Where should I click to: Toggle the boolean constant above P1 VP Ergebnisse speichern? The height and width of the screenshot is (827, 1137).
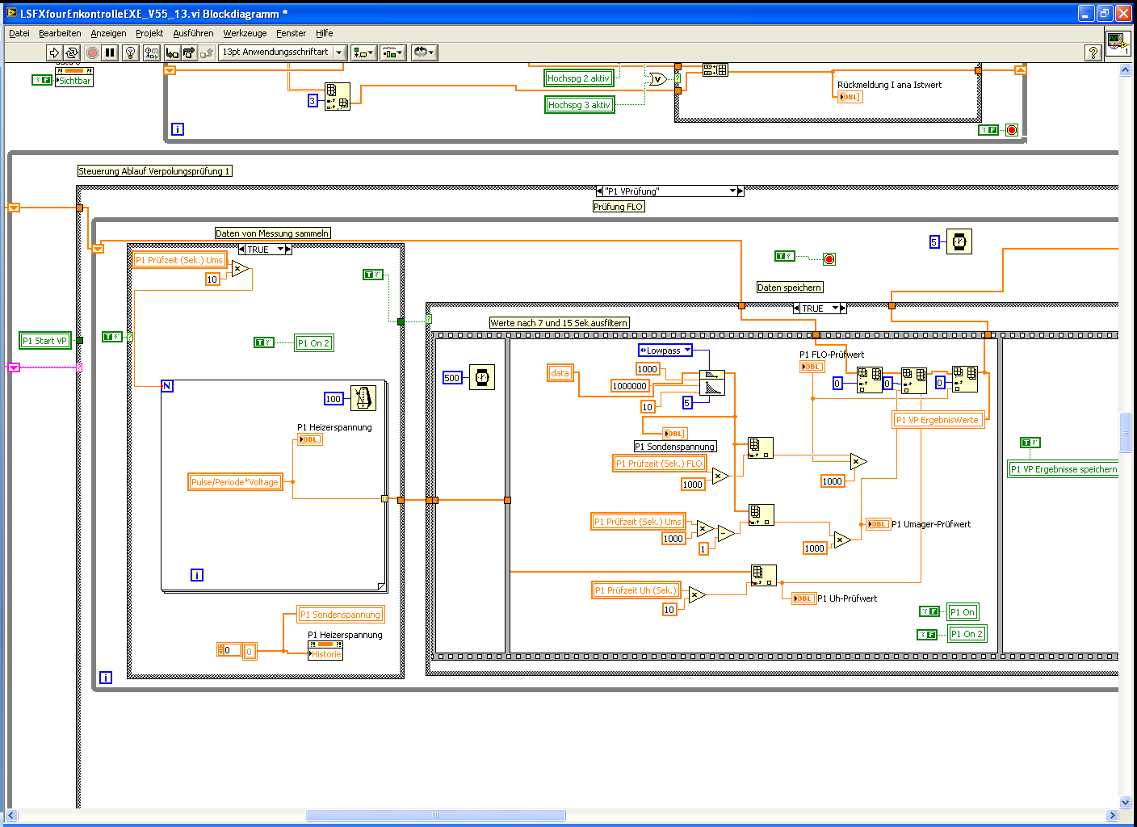(x=1030, y=443)
